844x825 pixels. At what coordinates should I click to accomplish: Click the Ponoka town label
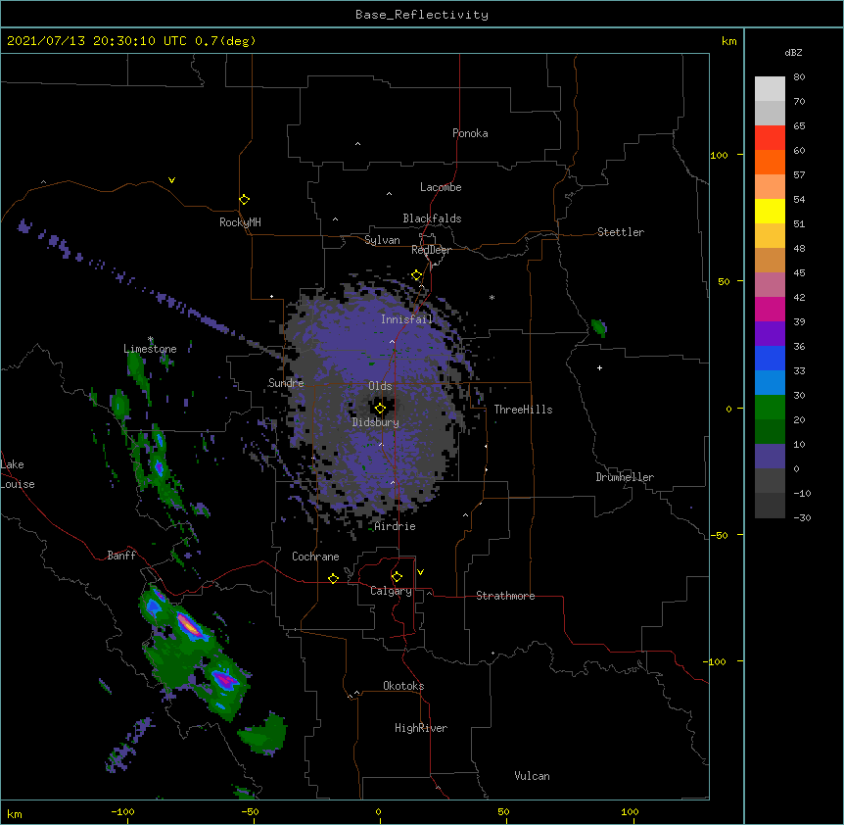[470, 133]
